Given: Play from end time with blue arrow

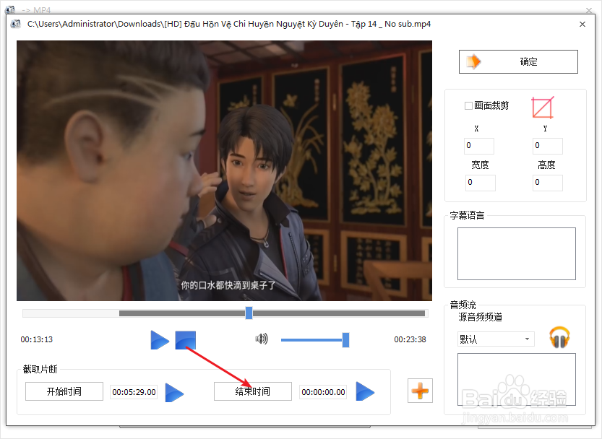Looking at the screenshot, I should click(365, 391).
